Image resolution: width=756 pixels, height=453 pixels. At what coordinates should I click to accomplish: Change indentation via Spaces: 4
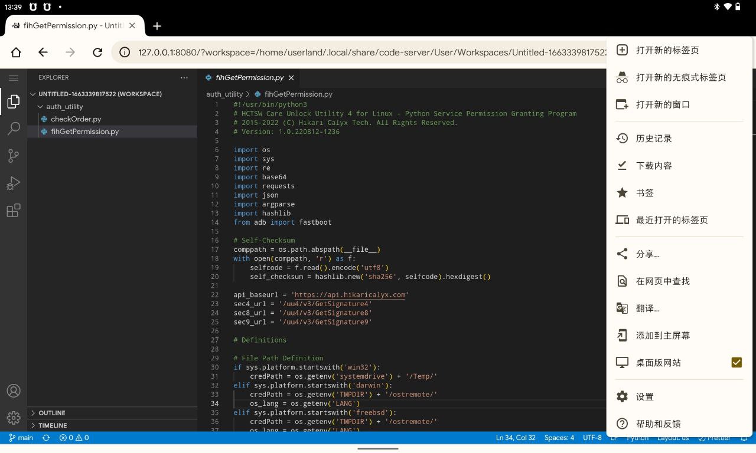click(x=559, y=438)
